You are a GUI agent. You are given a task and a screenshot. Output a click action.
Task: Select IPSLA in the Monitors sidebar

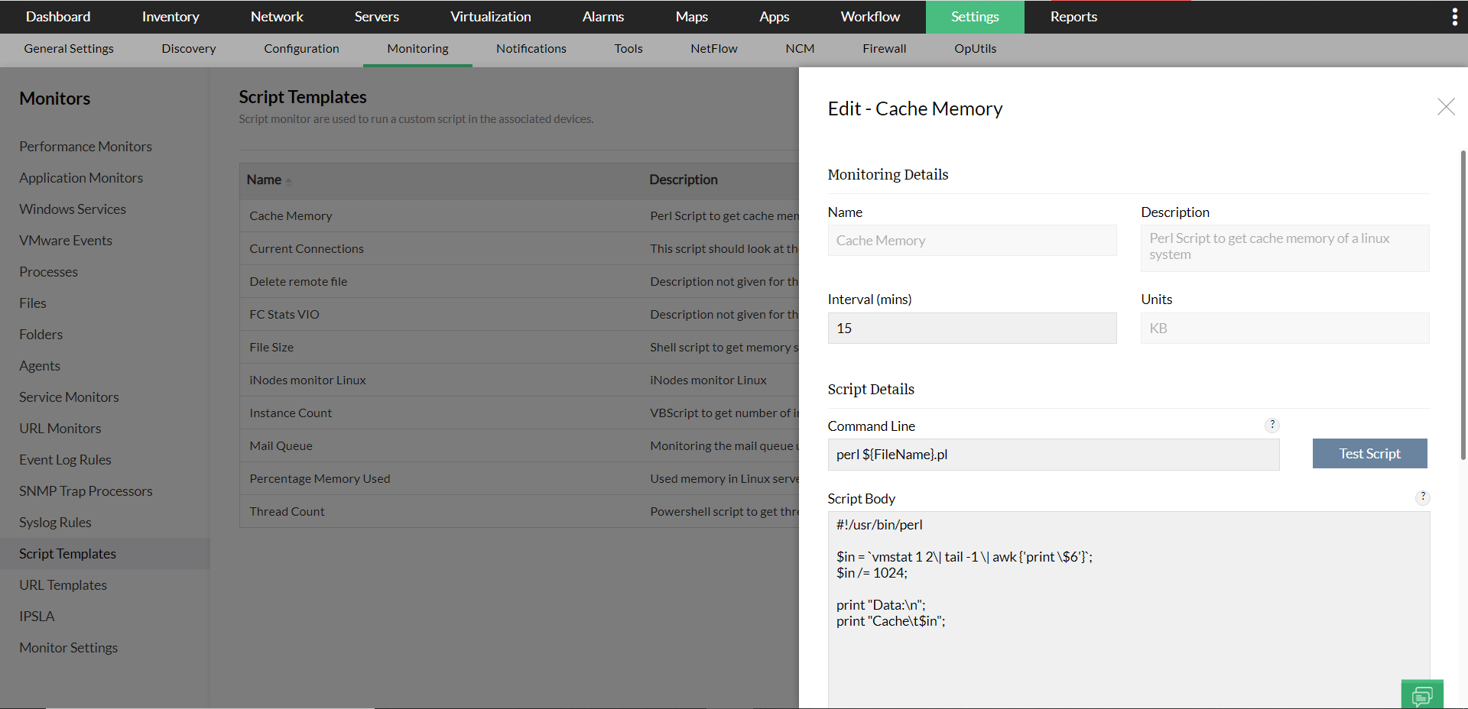point(36,616)
